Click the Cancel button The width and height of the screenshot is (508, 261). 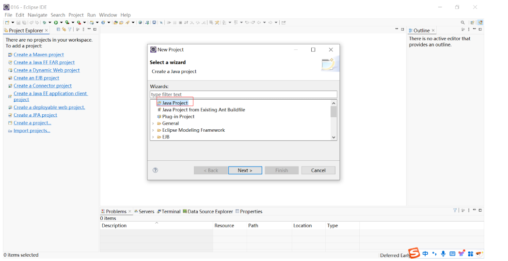[x=318, y=170]
